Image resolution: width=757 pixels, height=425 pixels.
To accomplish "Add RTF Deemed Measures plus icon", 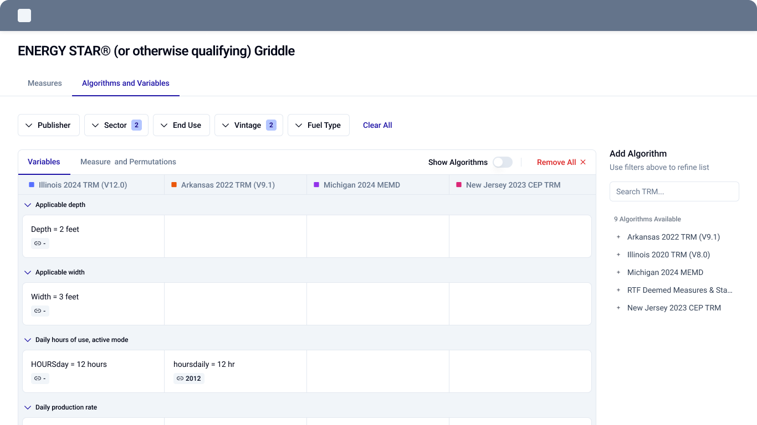I will coord(618,290).
